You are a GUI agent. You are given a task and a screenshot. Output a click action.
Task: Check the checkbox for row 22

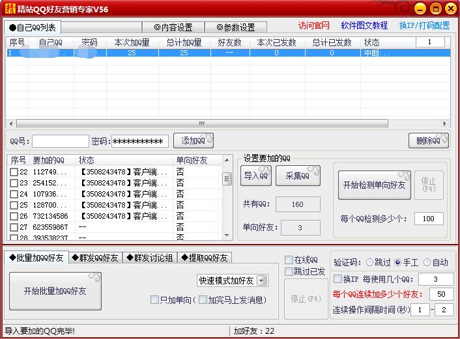click(14, 172)
